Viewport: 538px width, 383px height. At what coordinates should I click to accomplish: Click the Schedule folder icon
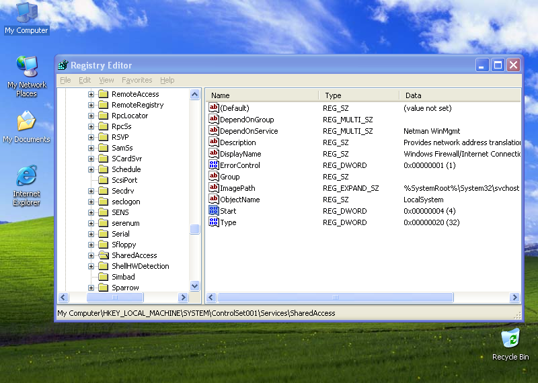coord(104,169)
